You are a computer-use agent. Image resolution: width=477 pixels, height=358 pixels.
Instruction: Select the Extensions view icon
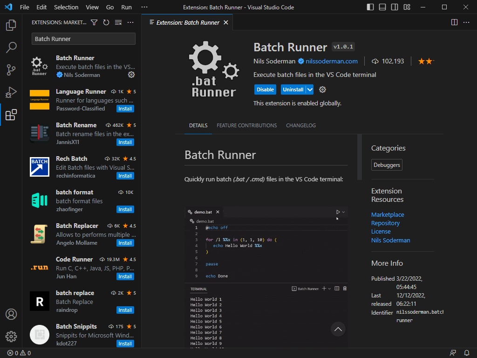11,115
